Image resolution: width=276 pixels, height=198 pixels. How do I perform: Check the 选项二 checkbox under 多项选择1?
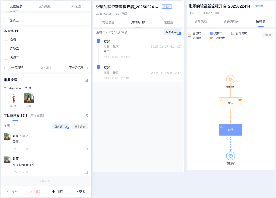(x=6, y=48)
